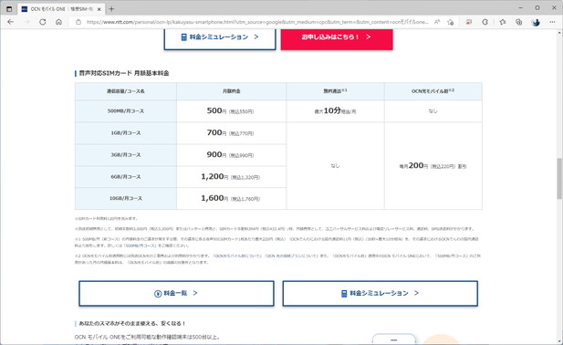Go to the browser home page
Viewport: 563px width, 345px height.
[58, 22]
